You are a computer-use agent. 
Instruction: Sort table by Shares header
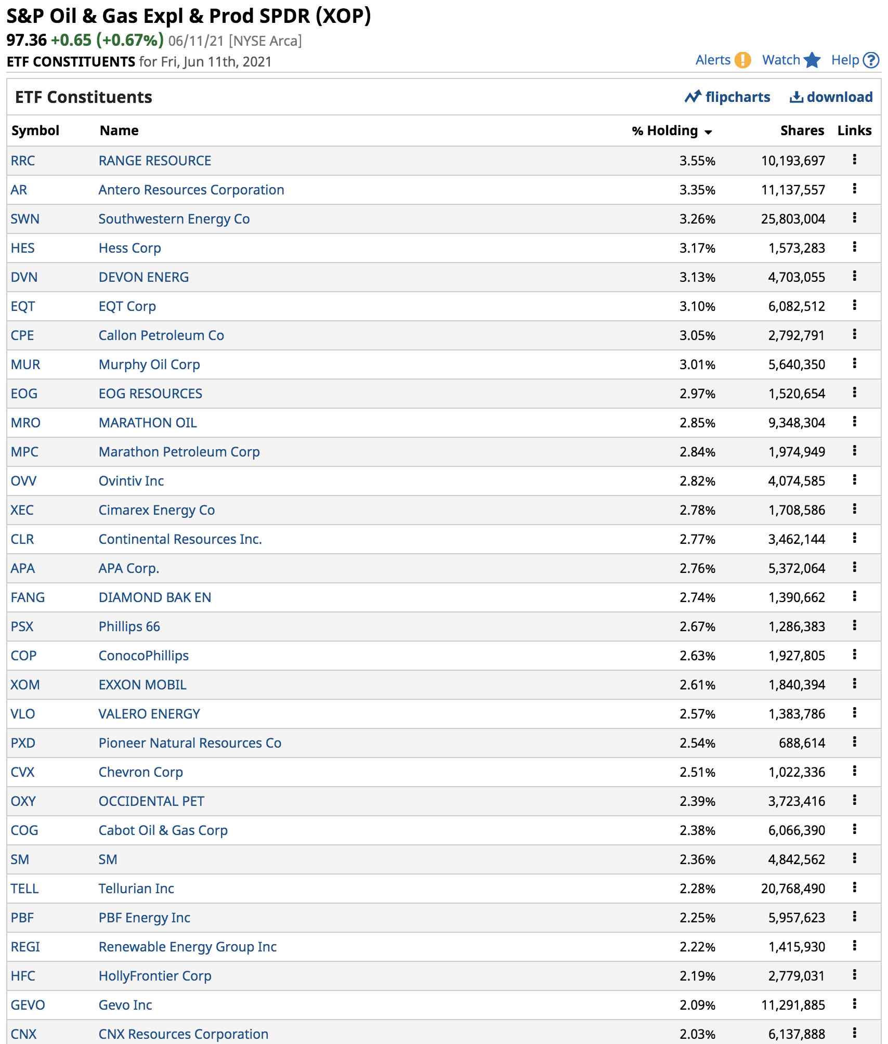(x=802, y=130)
